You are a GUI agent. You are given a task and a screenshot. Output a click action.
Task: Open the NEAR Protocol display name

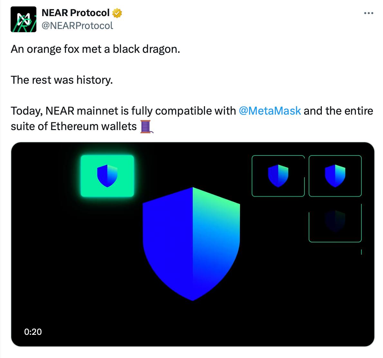click(76, 13)
